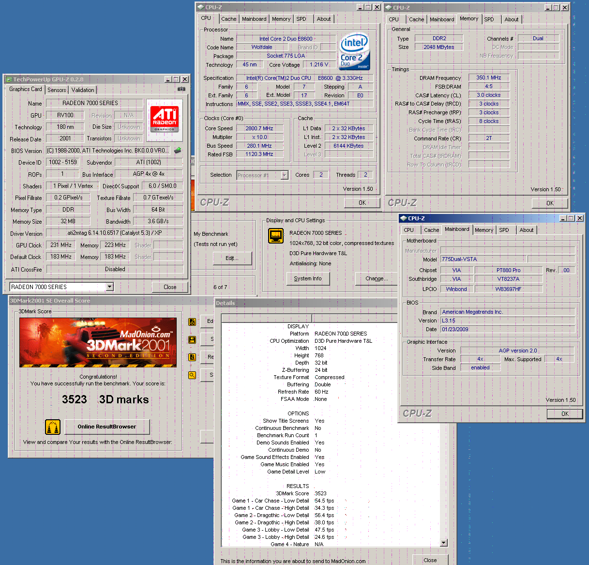
Task: Click the Bus Interface AGP 4x @ 4x field
Action: pyautogui.click(x=149, y=174)
